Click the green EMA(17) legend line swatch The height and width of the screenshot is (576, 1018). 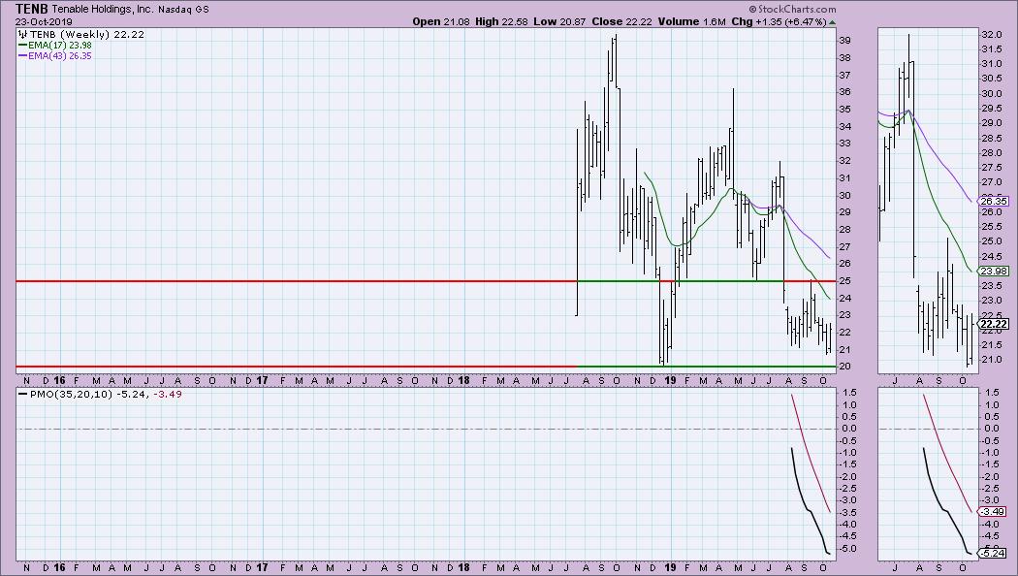click(x=22, y=46)
